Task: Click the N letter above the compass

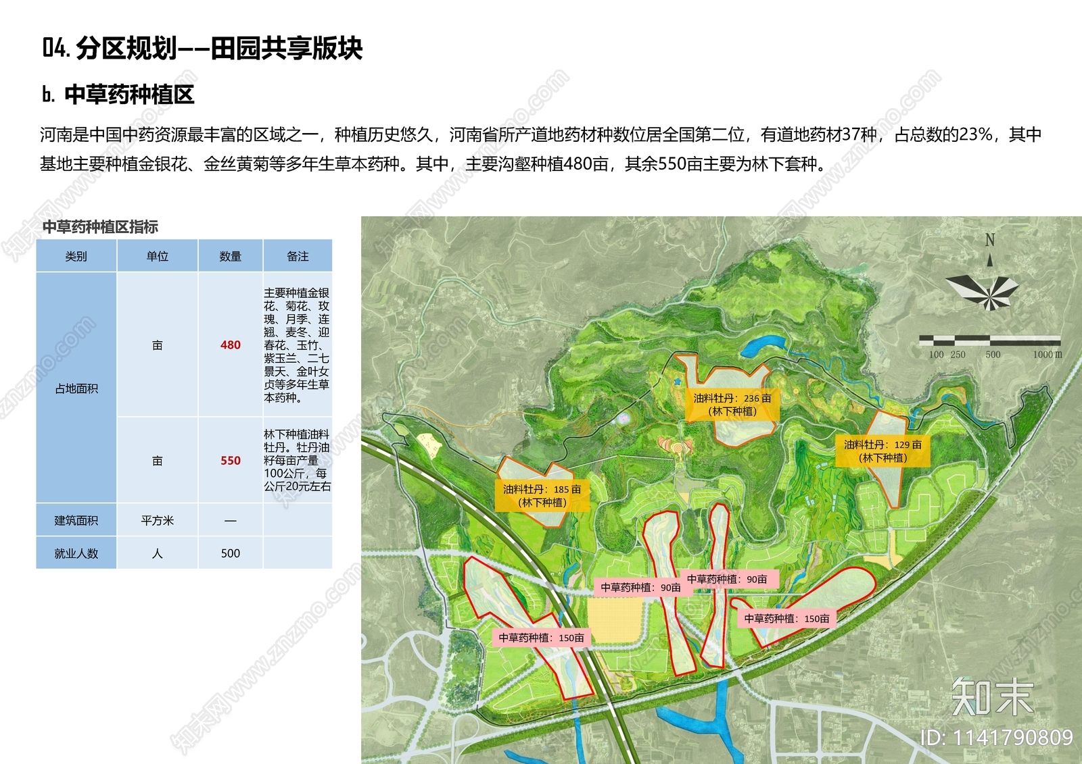Action: coord(990,240)
